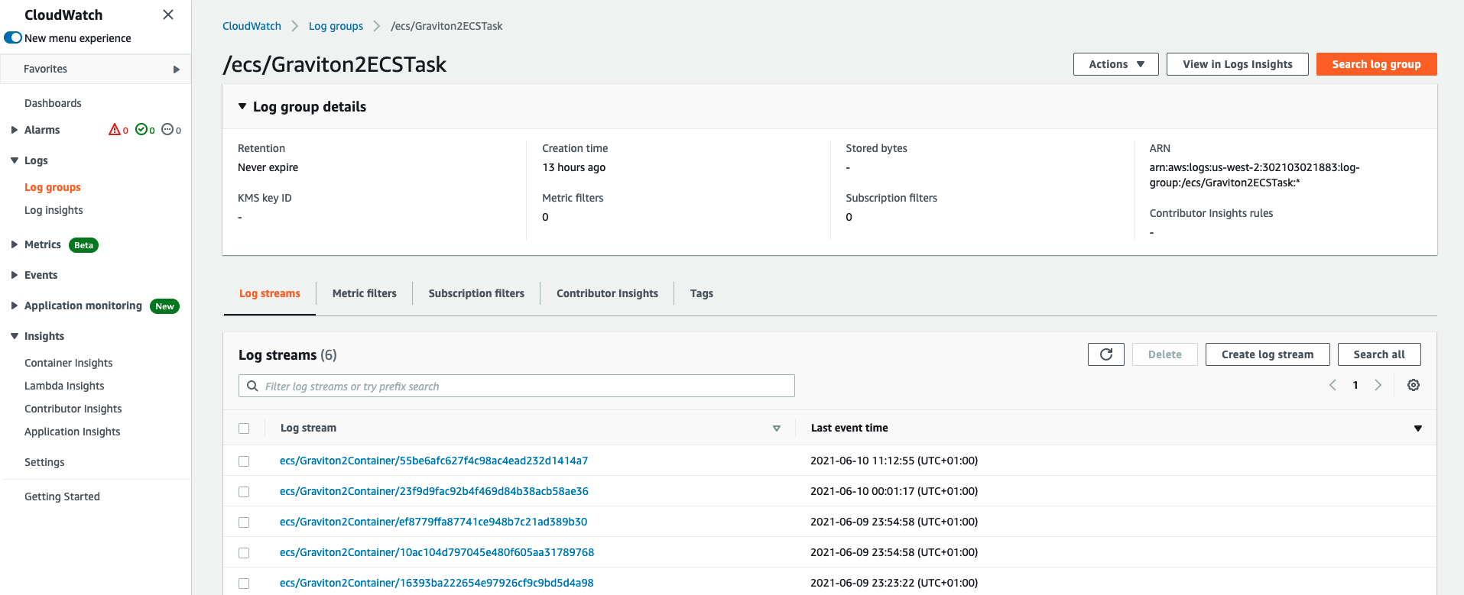
Task: Refresh the log streams list
Action: point(1106,354)
